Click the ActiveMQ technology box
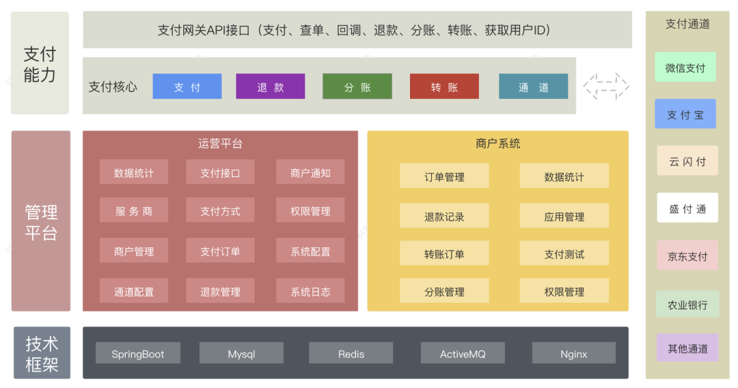 point(463,354)
